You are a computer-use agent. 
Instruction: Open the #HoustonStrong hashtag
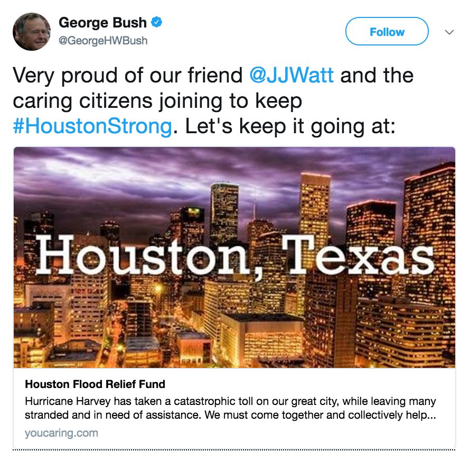coord(92,126)
